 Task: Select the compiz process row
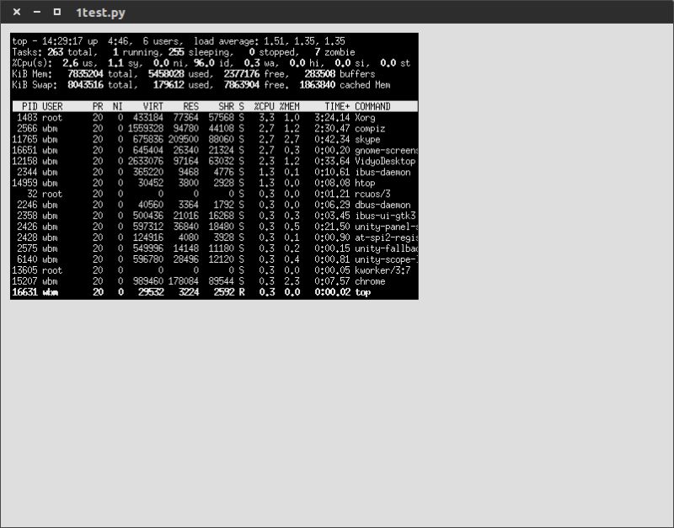211,128
